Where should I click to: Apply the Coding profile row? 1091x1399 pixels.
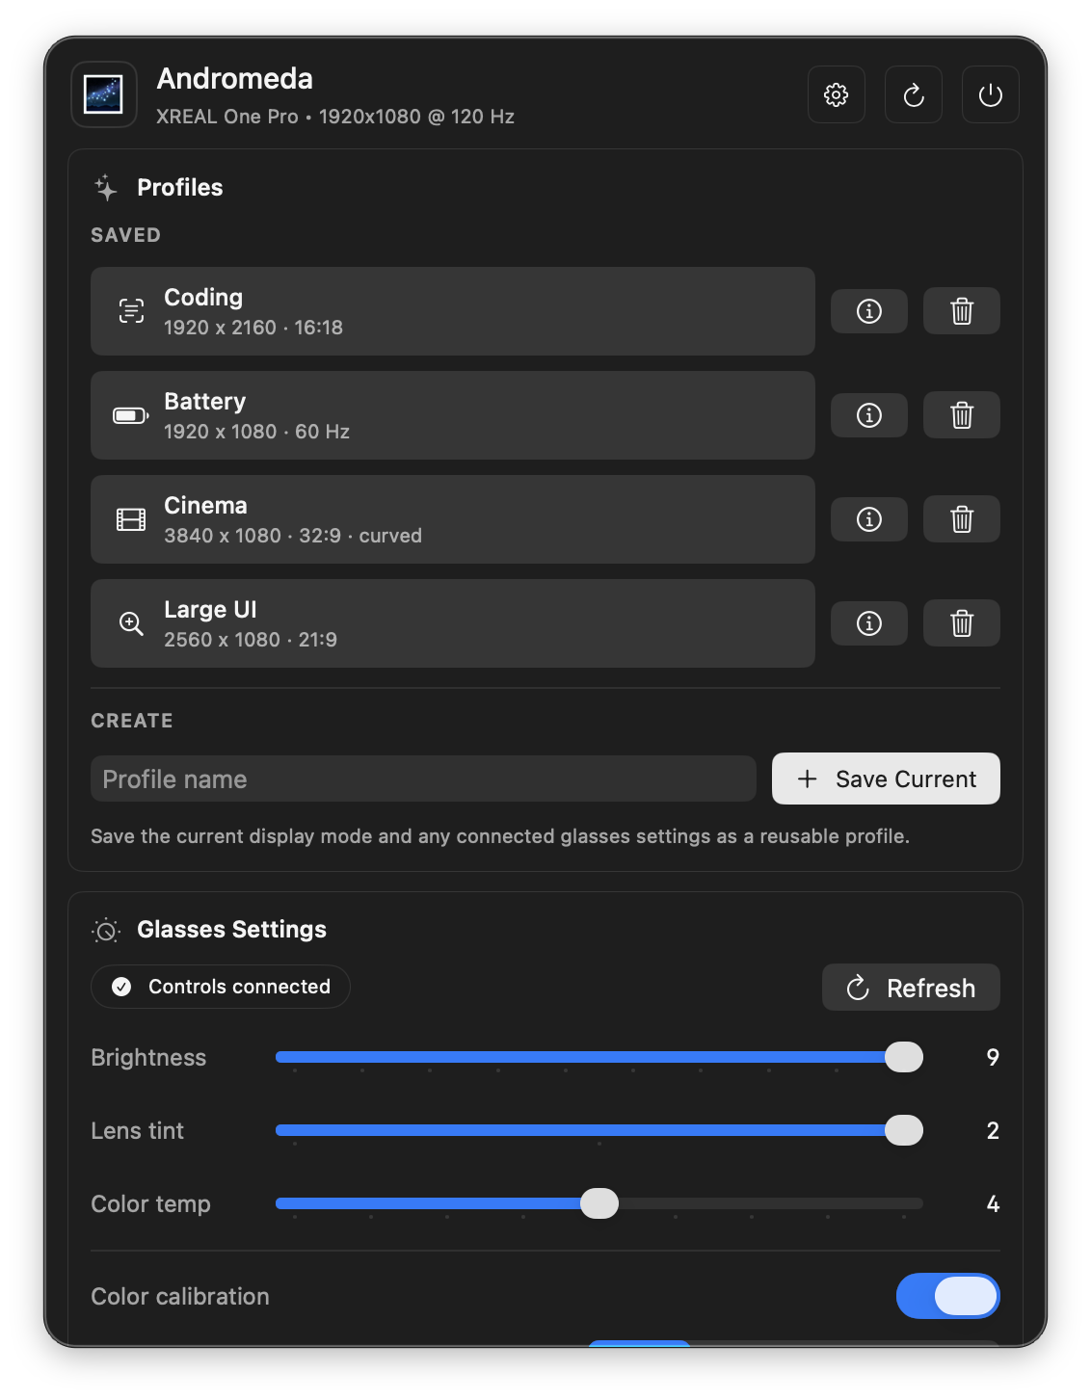[x=452, y=311]
